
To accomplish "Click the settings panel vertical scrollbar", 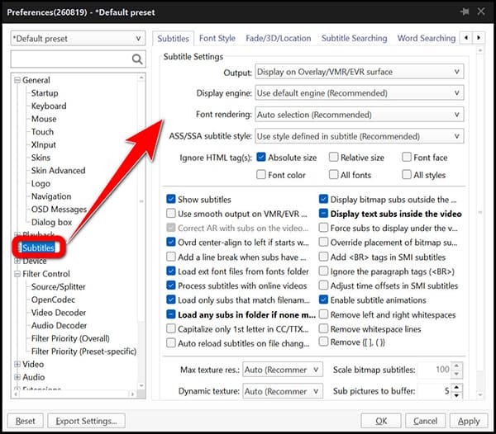I will [x=479, y=224].
